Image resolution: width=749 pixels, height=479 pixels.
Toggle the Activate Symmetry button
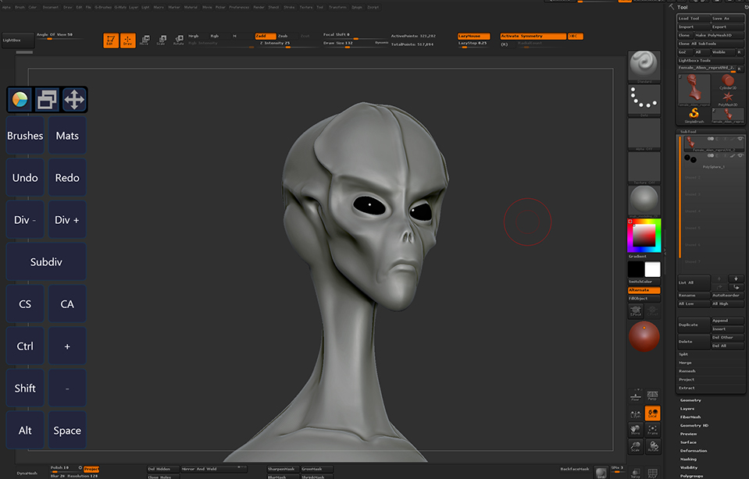tap(521, 36)
